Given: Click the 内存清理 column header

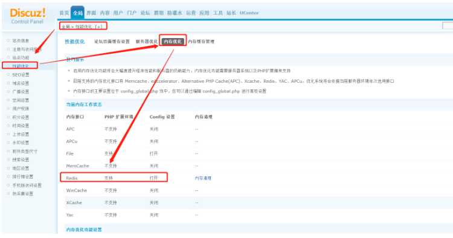Looking at the screenshot, I should point(204,117).
